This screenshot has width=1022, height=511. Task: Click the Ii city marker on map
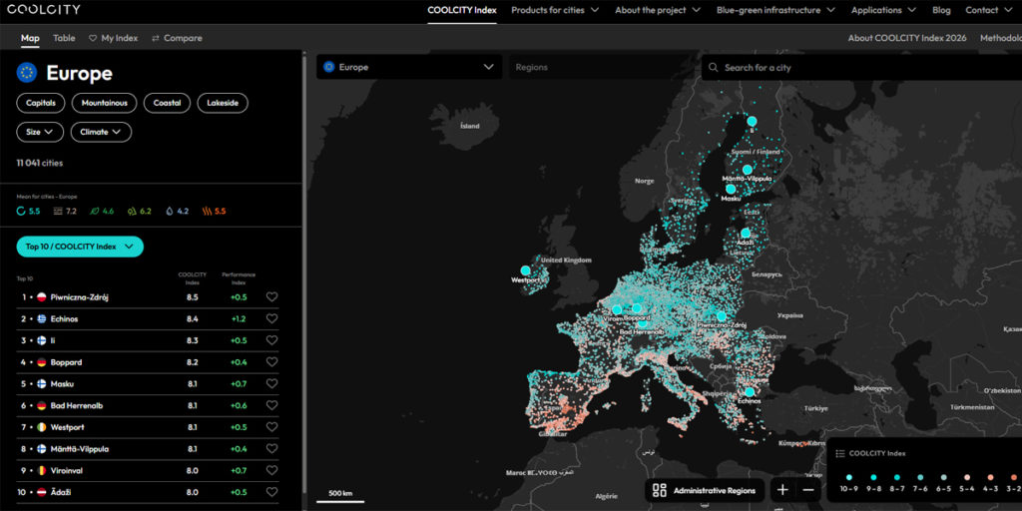pyautogui.click(x=752, y=121)
